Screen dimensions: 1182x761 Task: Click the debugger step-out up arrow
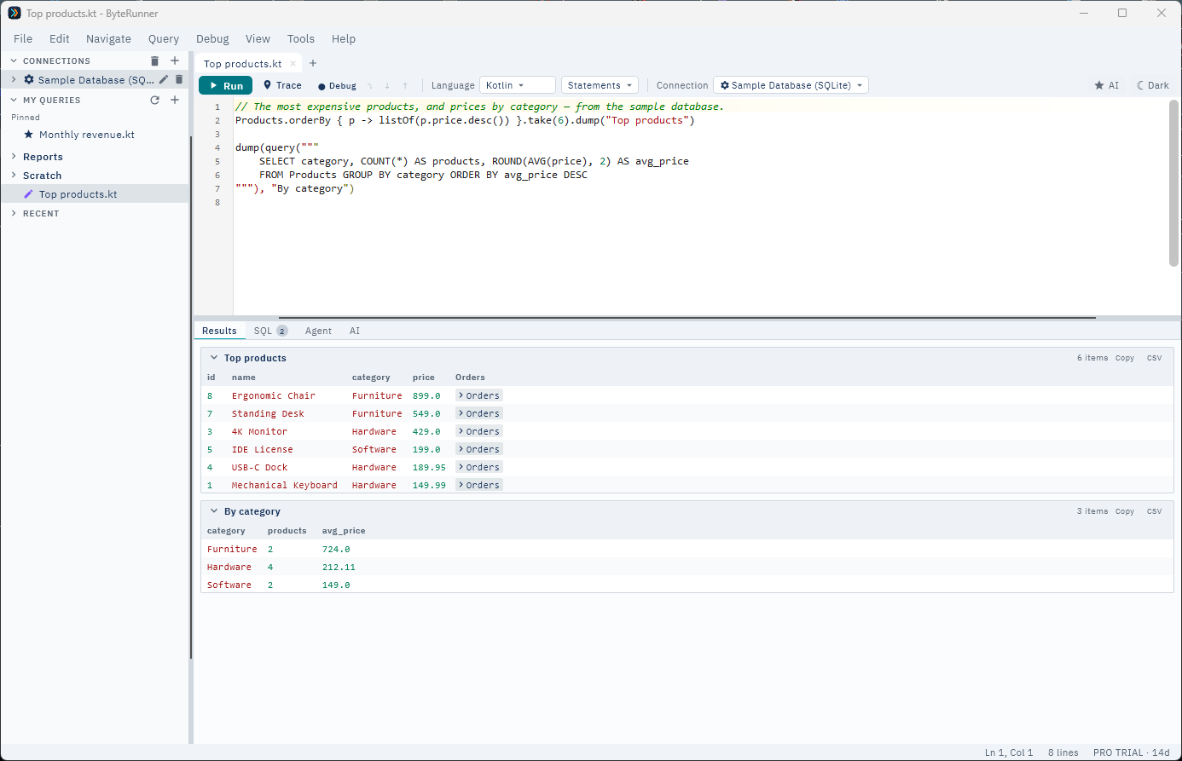tap(405, 85)
